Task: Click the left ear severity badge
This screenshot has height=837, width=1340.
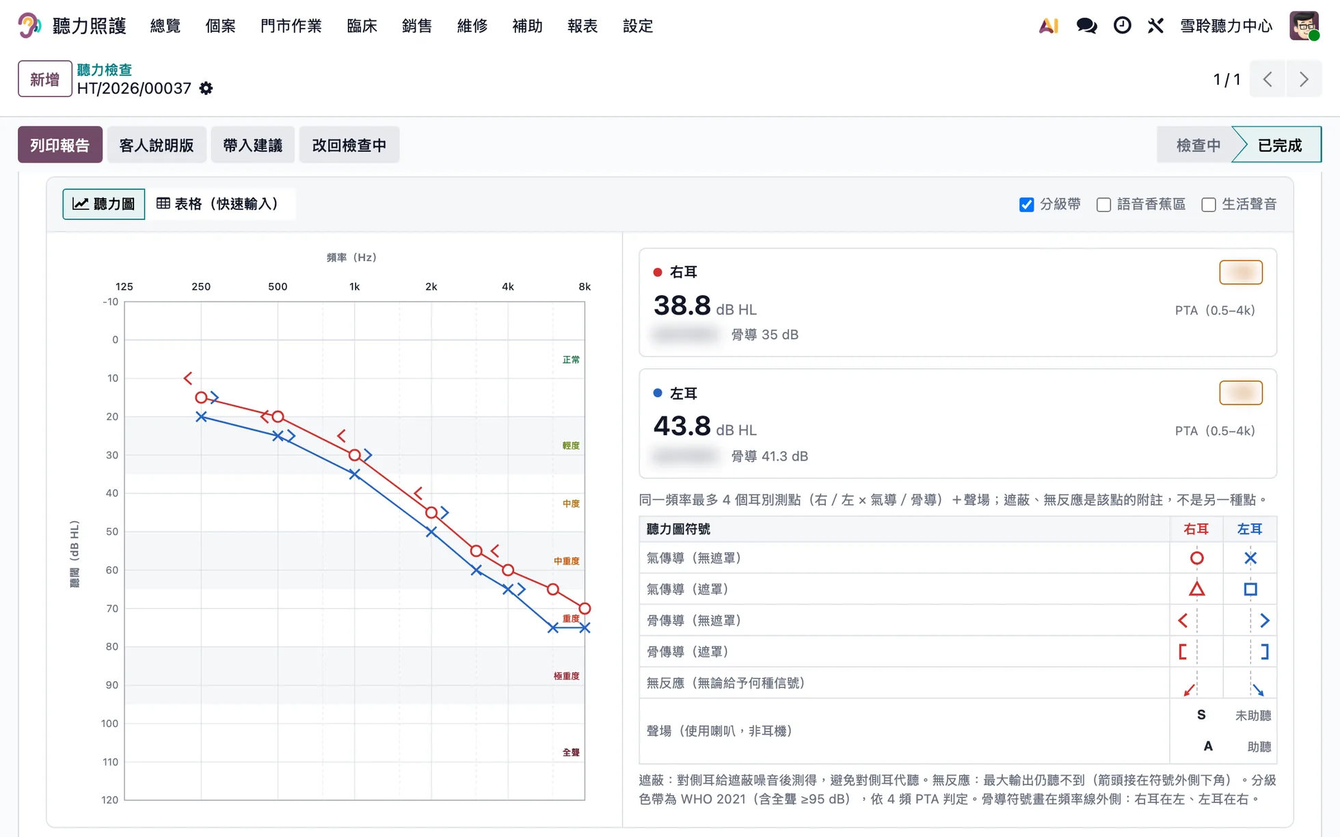Action: tap(1241, 393)
